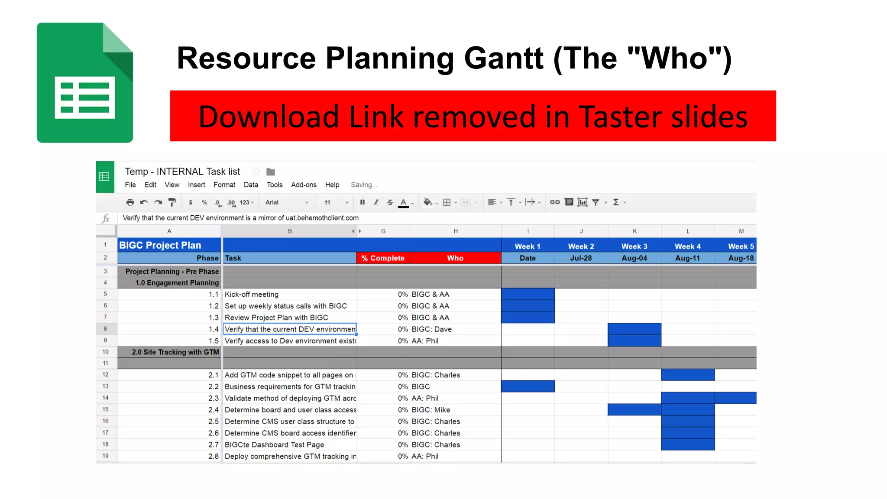The height and width of the screenshot is (499, 887).
Task: Open the View menu
Action: pyautogui.click(x=172, y=185)
